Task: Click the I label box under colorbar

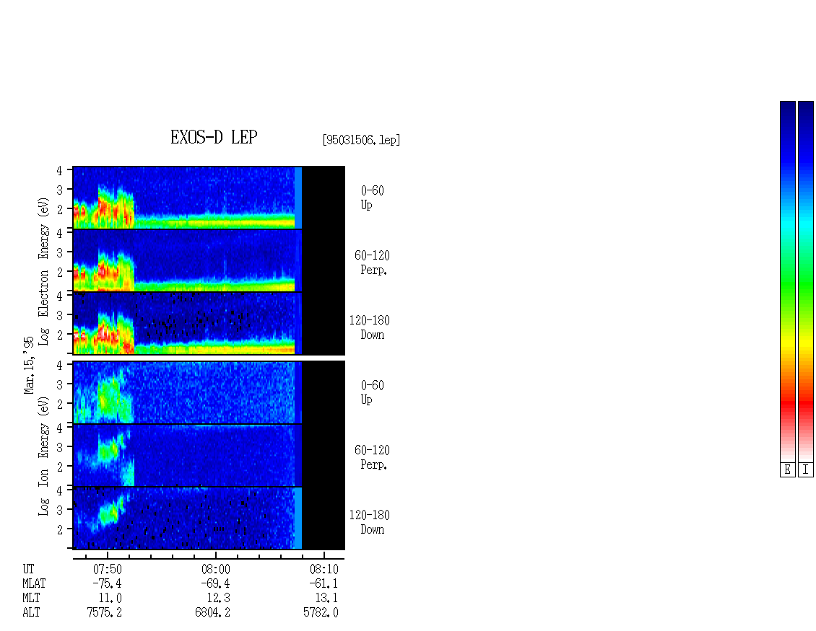Action: 806,470
